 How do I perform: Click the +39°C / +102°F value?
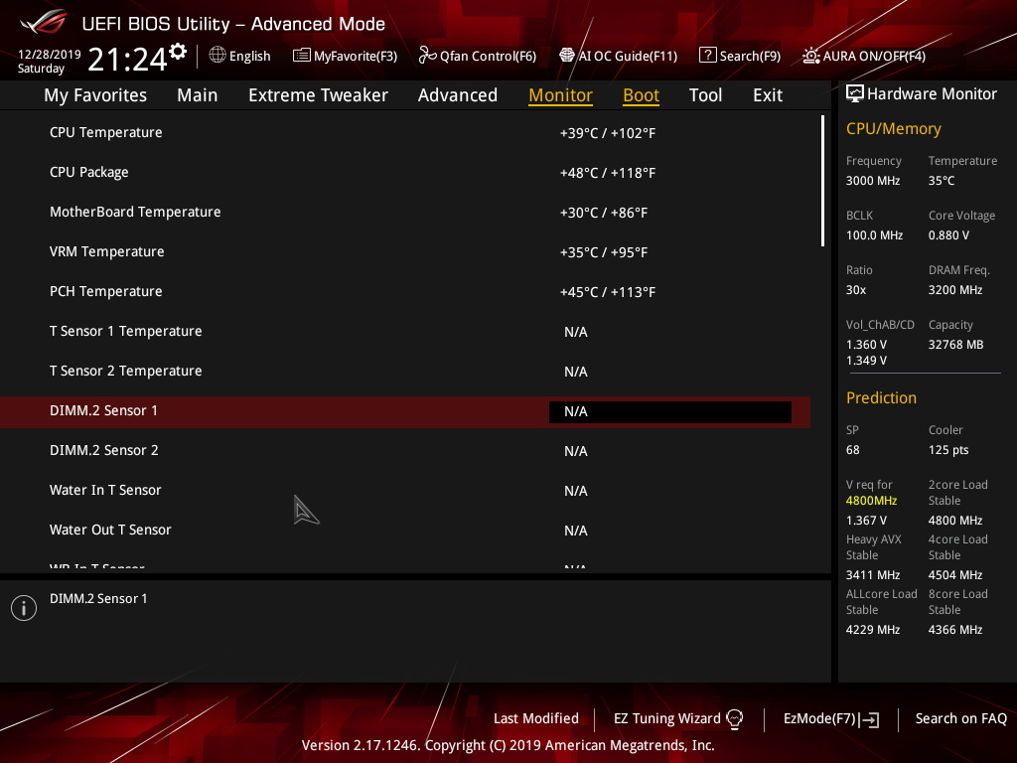tap(608, 133)
